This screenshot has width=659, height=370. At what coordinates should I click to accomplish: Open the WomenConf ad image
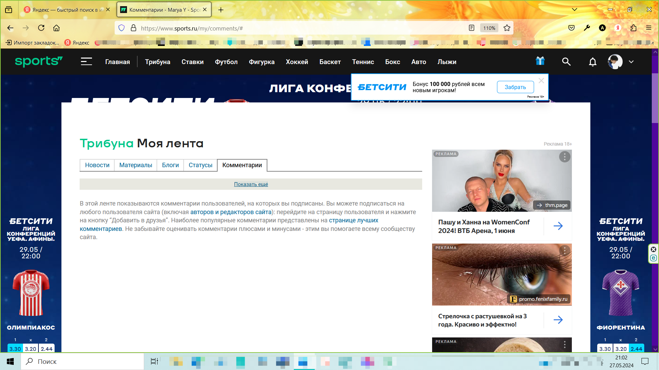pyautogui.click(x=502, y=181)
